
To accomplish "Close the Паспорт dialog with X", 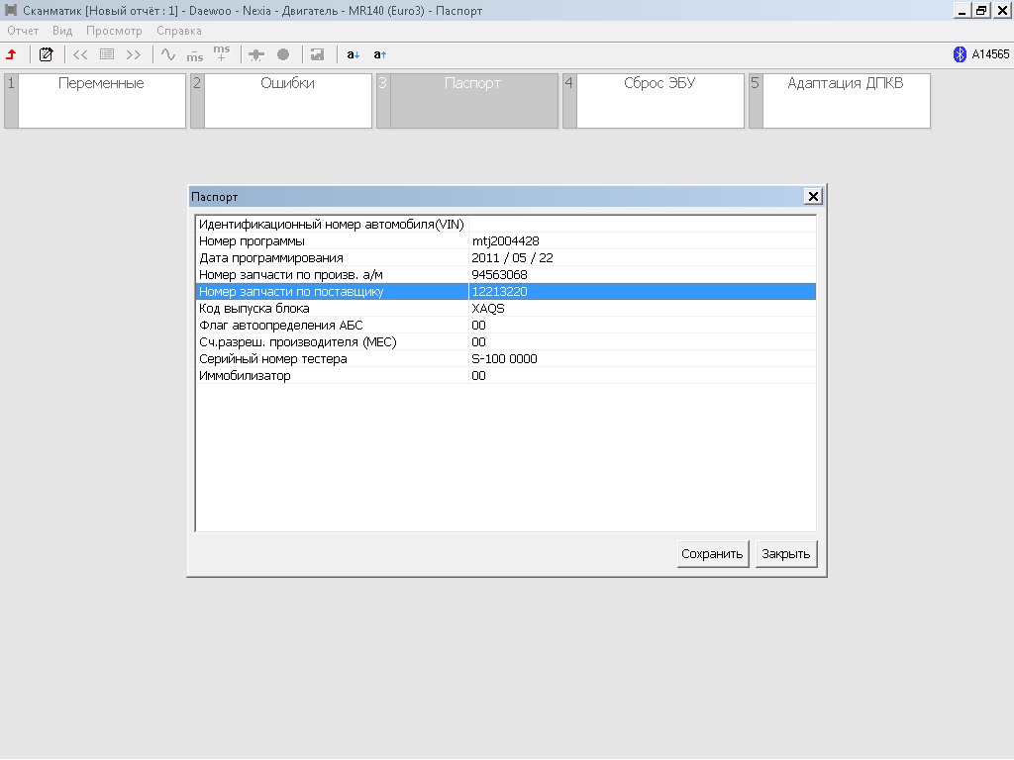I will coord(813,197).
